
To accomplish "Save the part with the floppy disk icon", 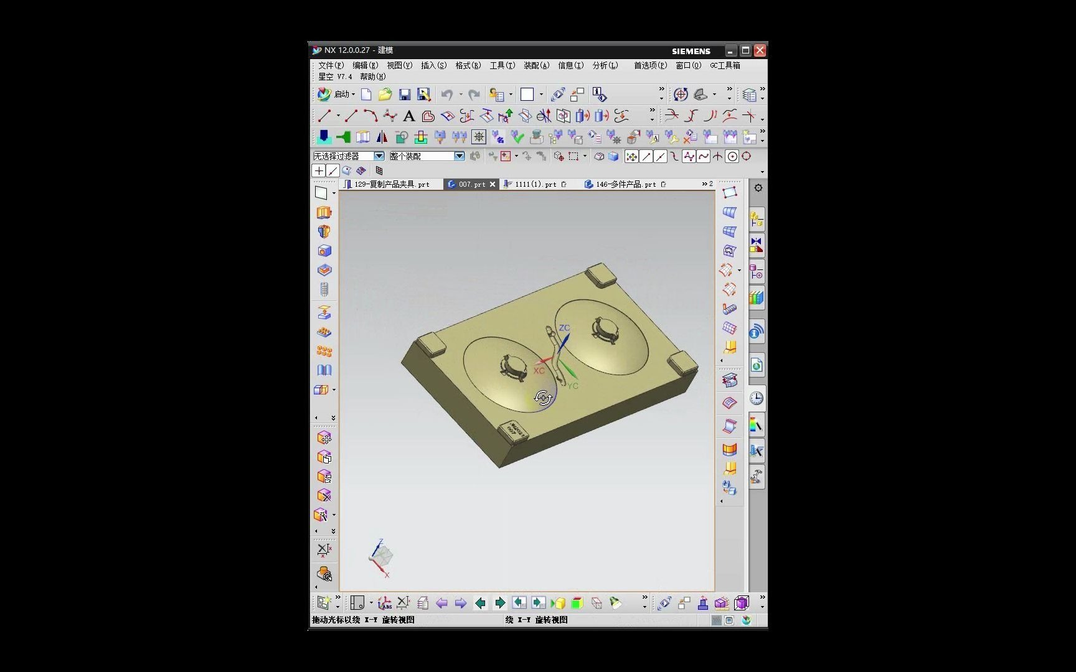I will (x=405, y=95).
